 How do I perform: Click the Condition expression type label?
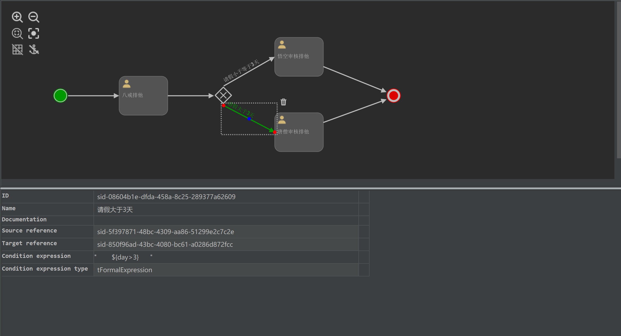45,269
